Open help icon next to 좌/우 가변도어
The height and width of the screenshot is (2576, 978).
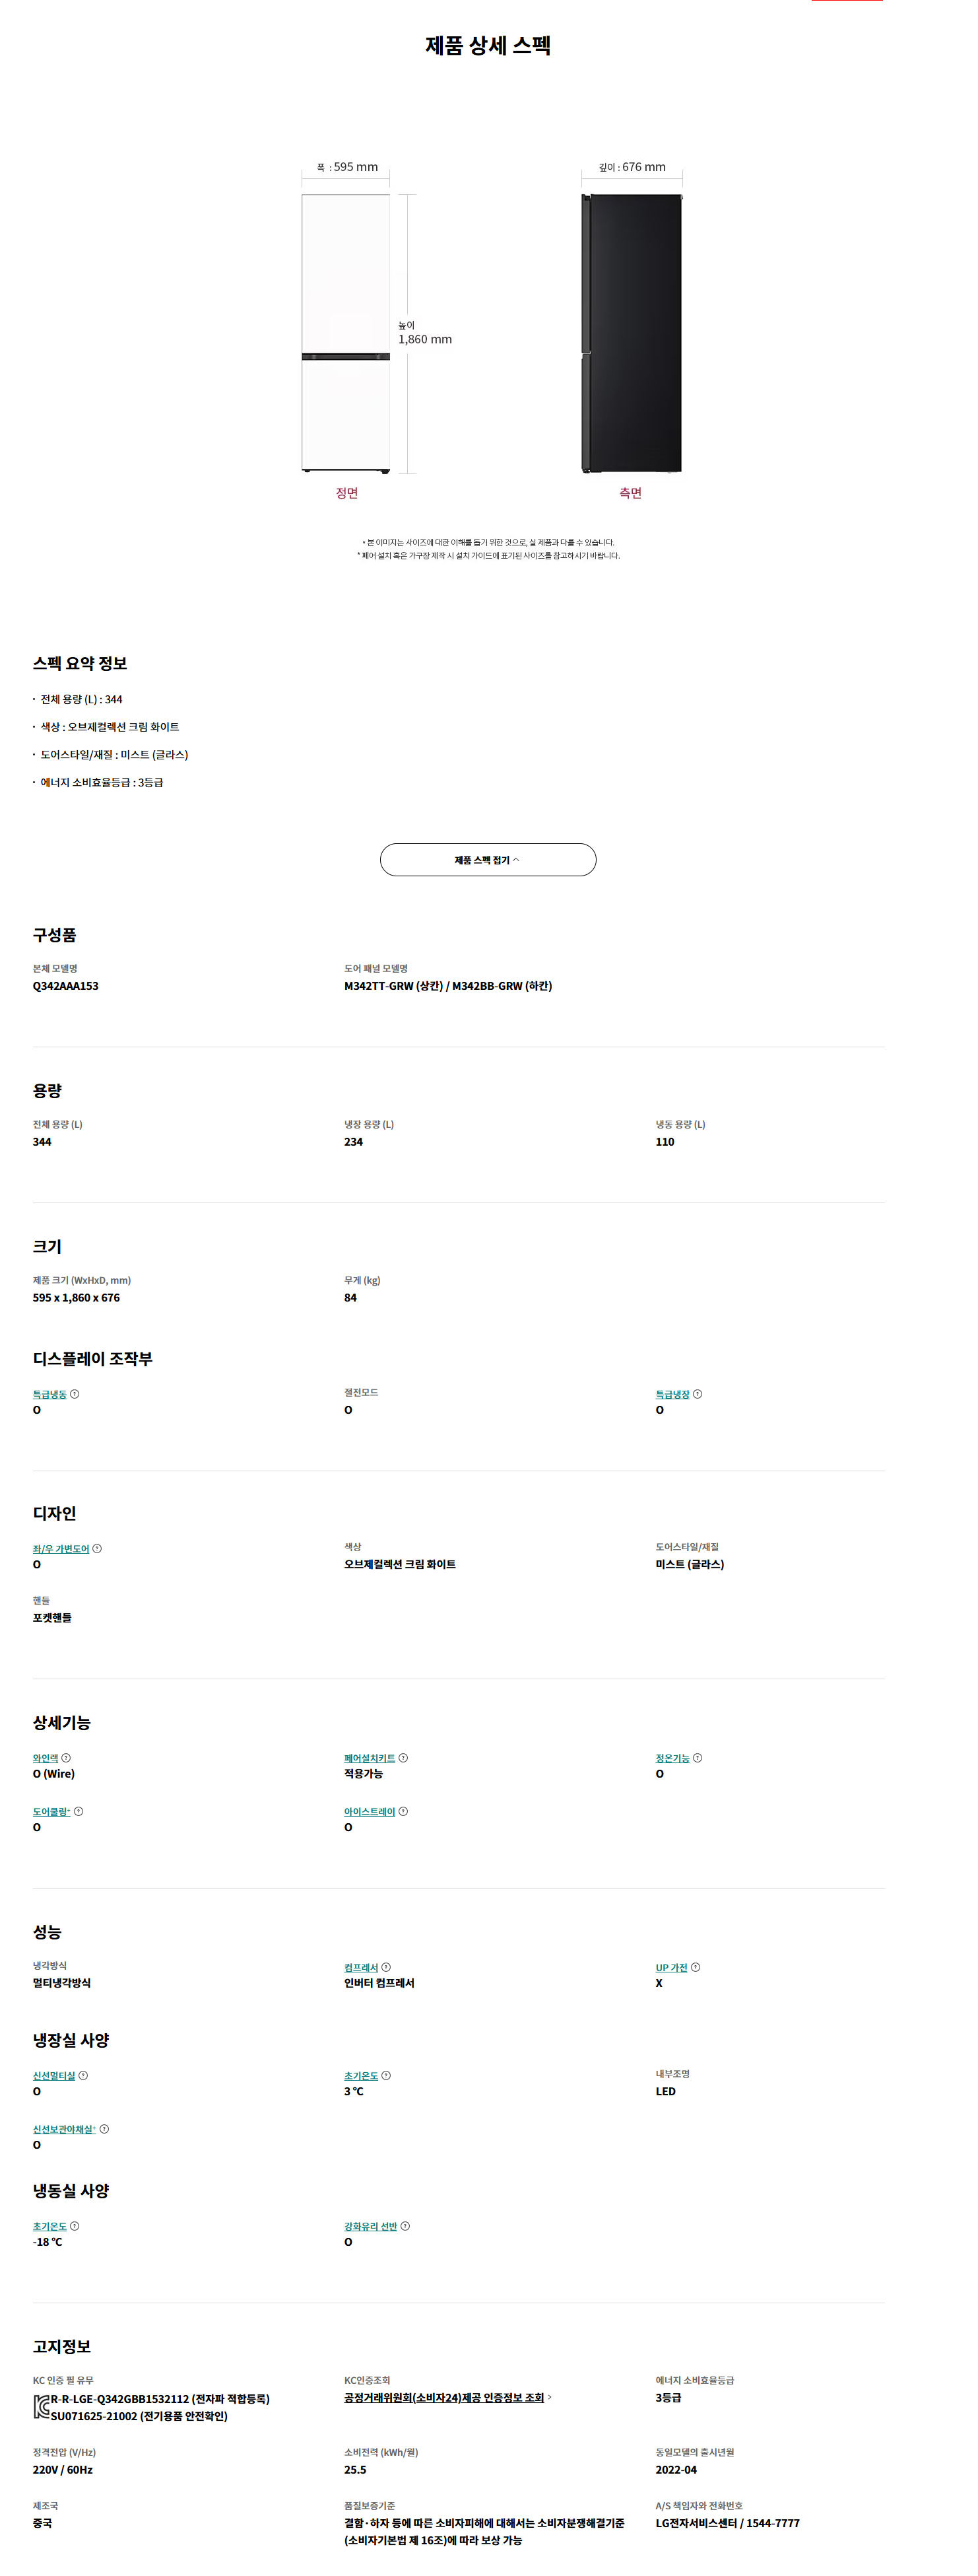coord(97,1549)
